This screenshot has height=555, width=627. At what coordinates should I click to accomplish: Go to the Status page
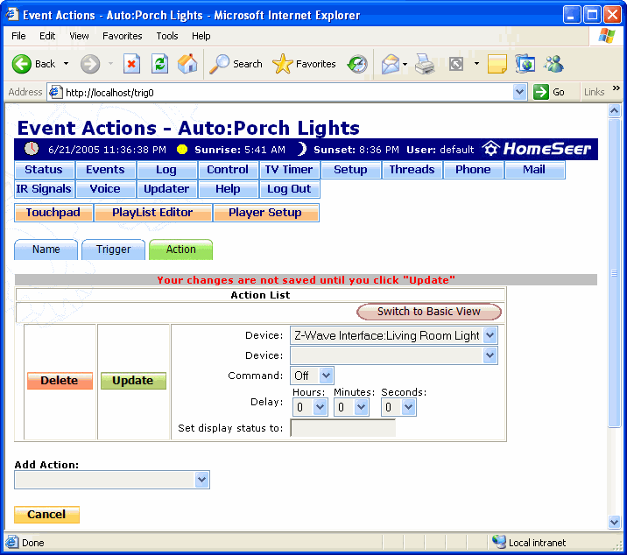click(x=44, y=170)
